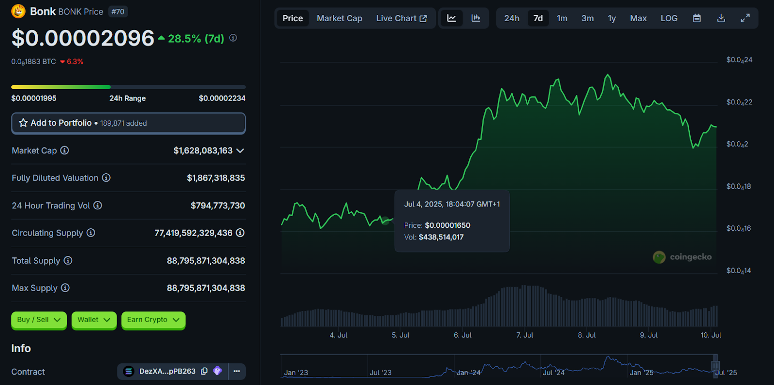Open info icon beside circulating supply value

tap(240, 233)
